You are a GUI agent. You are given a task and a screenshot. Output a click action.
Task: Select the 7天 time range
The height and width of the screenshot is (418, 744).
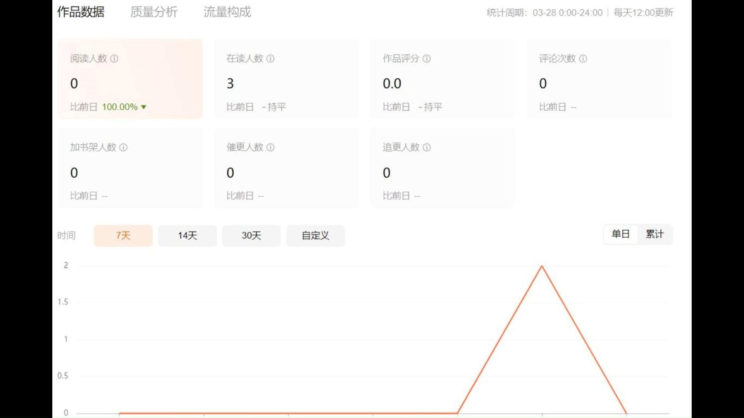123,235
